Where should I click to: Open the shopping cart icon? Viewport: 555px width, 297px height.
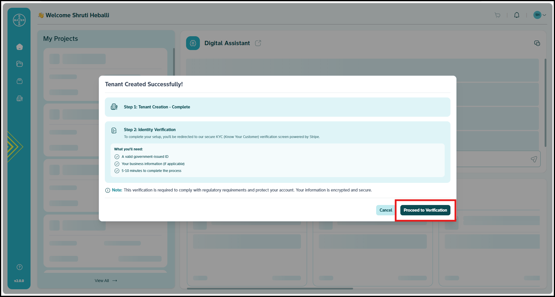point(497,15)
